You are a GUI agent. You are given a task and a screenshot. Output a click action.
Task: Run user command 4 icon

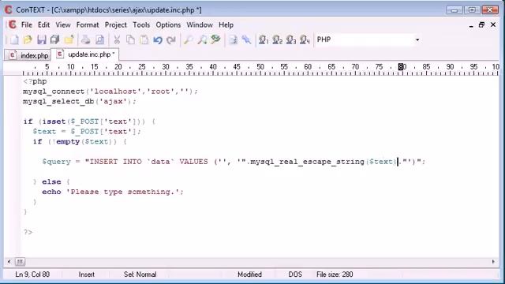(x=305, y=40)
